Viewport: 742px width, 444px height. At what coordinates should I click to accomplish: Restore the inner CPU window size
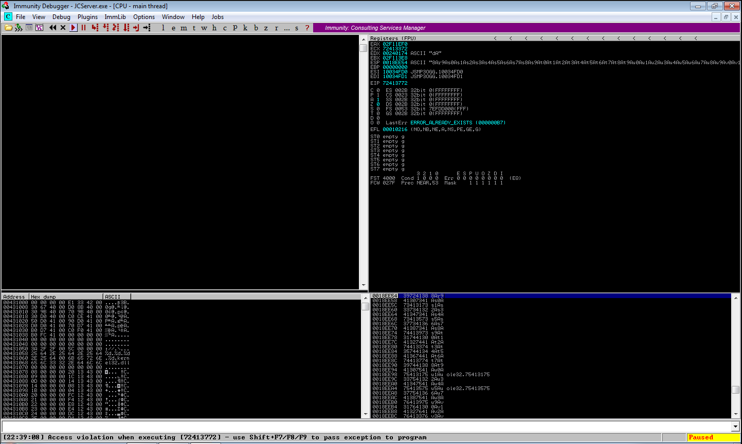(x=726, y=17)
